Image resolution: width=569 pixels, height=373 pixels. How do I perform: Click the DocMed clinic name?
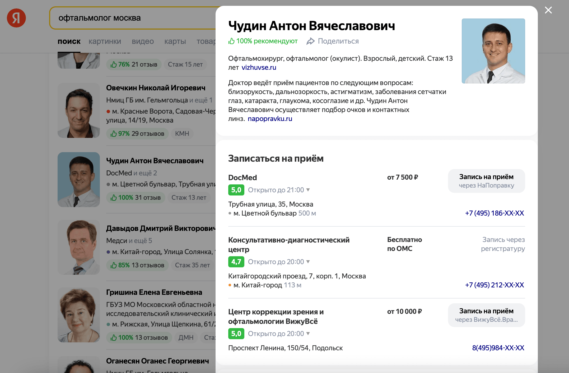click(x=242, y=178)
